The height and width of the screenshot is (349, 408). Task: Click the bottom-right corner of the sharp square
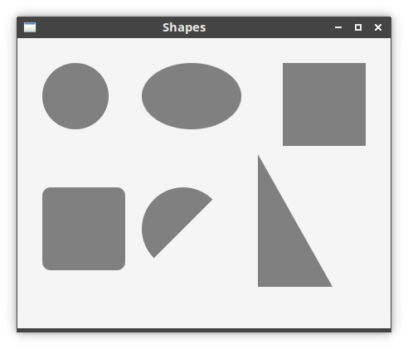(x=364, y=144)
